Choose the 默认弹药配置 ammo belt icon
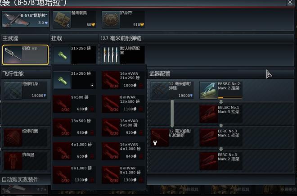The height and width of the screenshot is (196, 297). click(x=111, y=55)
